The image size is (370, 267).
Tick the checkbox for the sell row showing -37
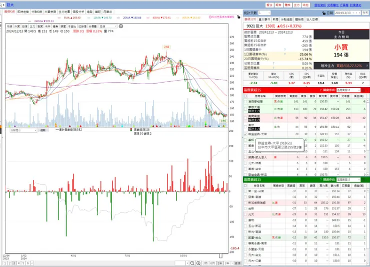click(245, 191)
